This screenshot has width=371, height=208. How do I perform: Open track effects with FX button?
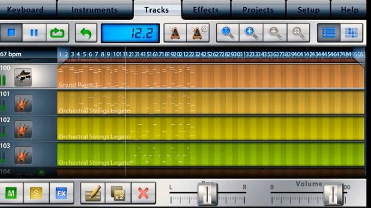click(x=61, y=194)
